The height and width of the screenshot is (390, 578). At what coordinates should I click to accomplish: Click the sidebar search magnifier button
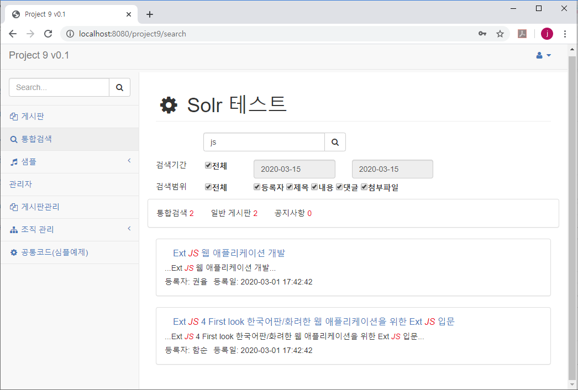pyautogui.click(x=119, y=87)
